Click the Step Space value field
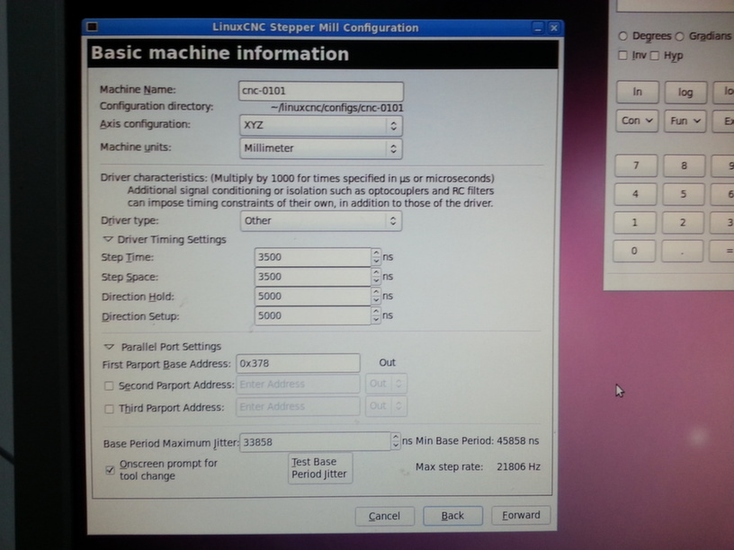Viewport: 734px width, 550px height. click(x=313, y=277)
